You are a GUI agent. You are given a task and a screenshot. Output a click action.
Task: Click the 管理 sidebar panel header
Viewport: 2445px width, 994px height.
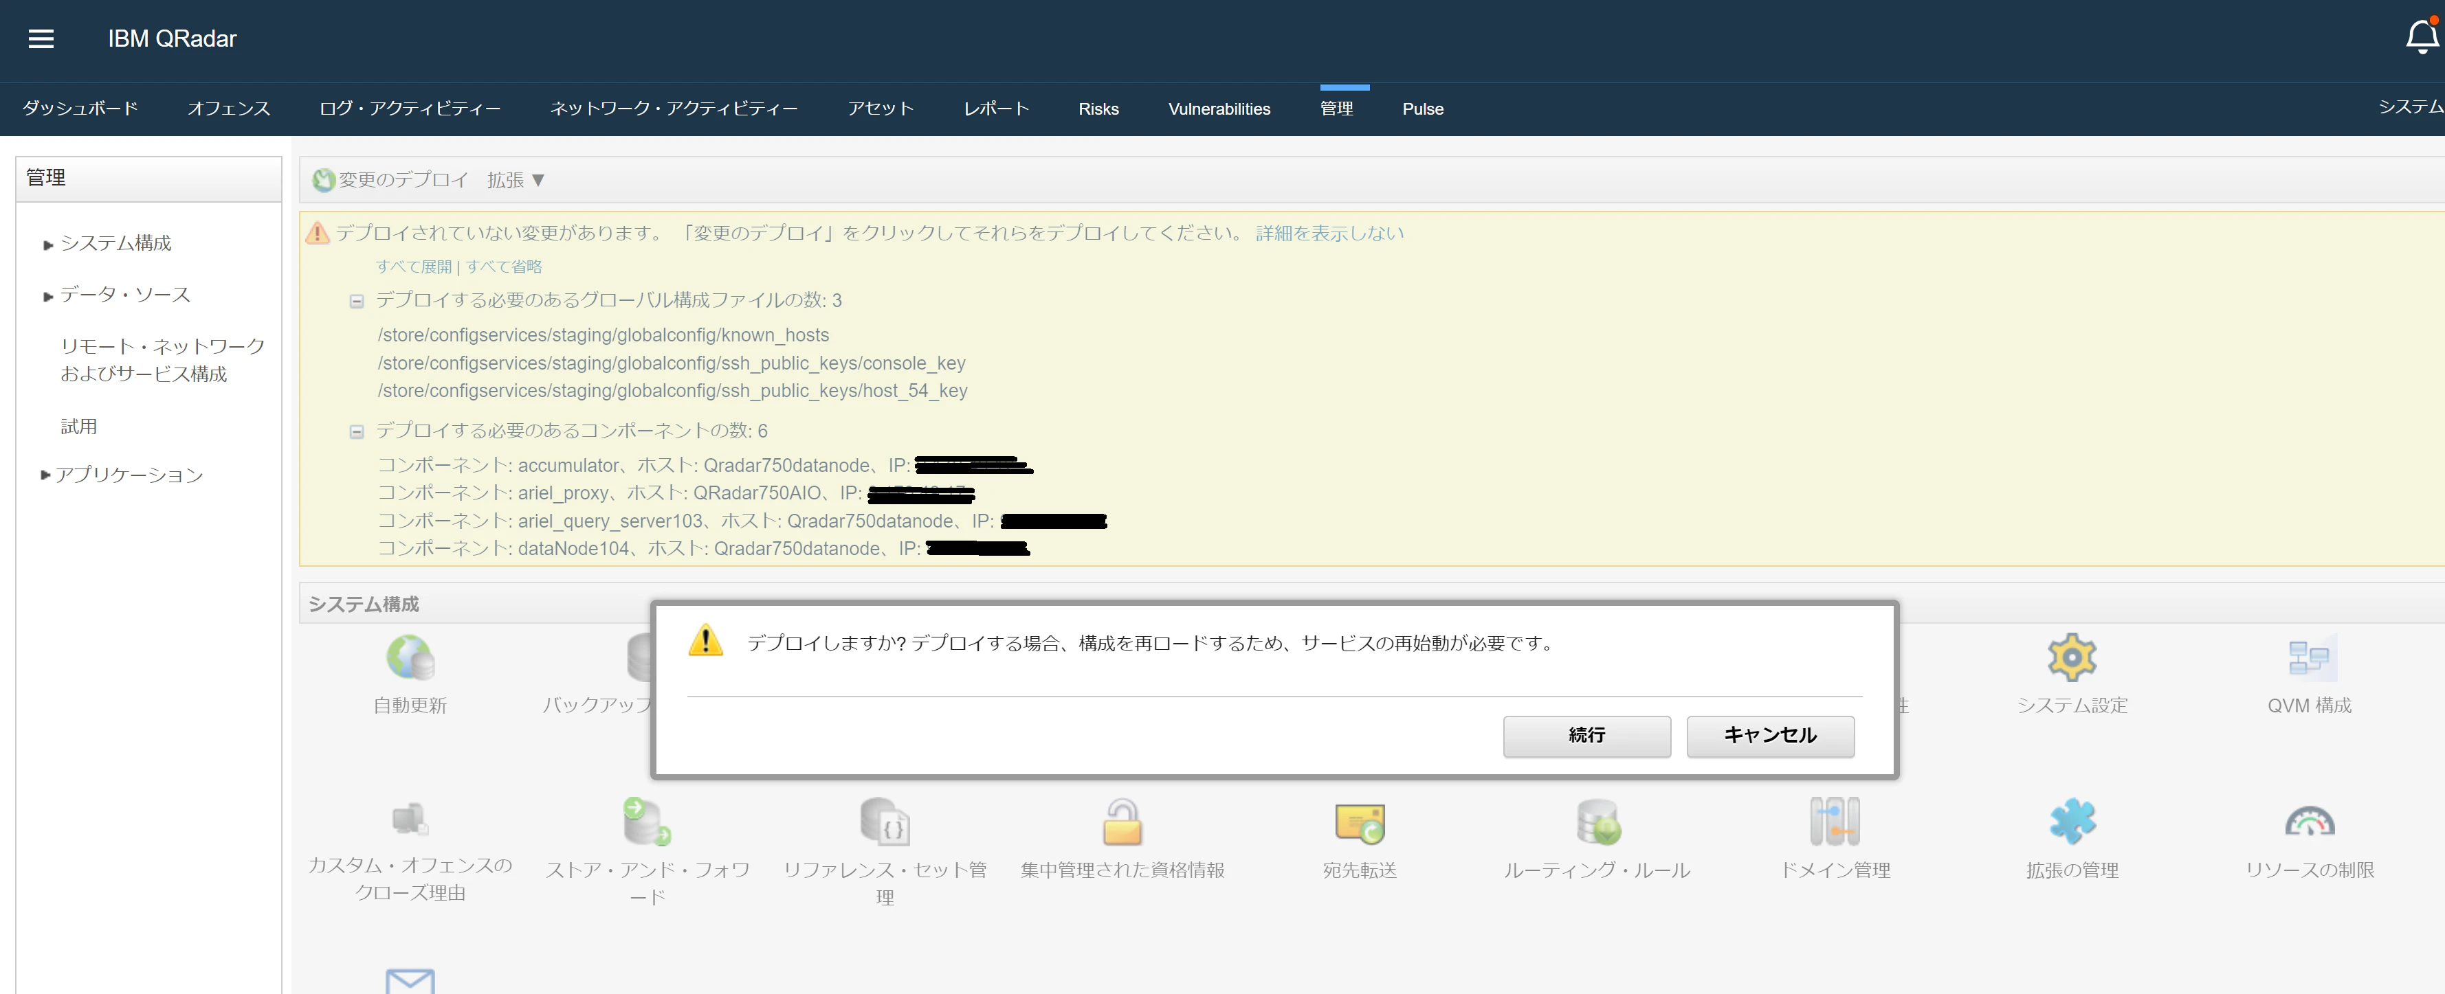148,179
